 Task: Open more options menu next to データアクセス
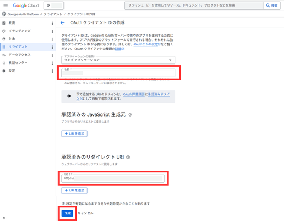point(53,55)
